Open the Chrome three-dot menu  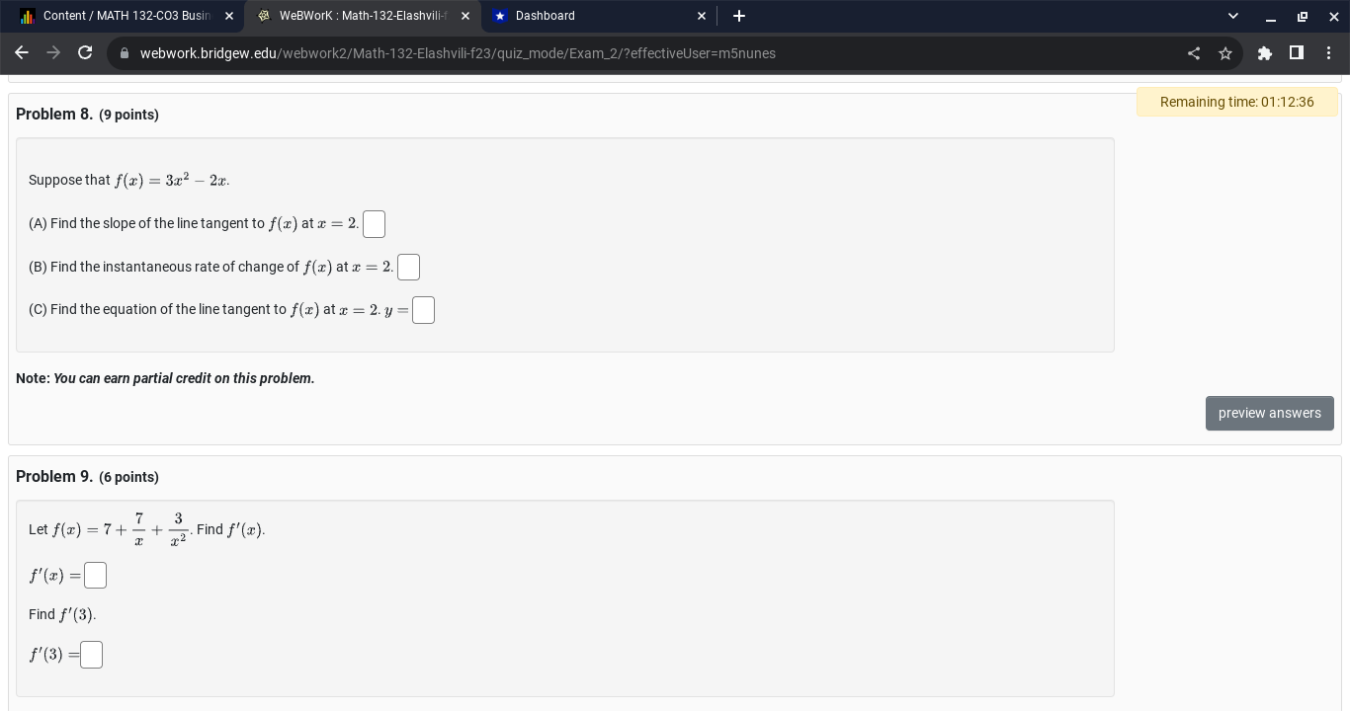(1329, 53)
